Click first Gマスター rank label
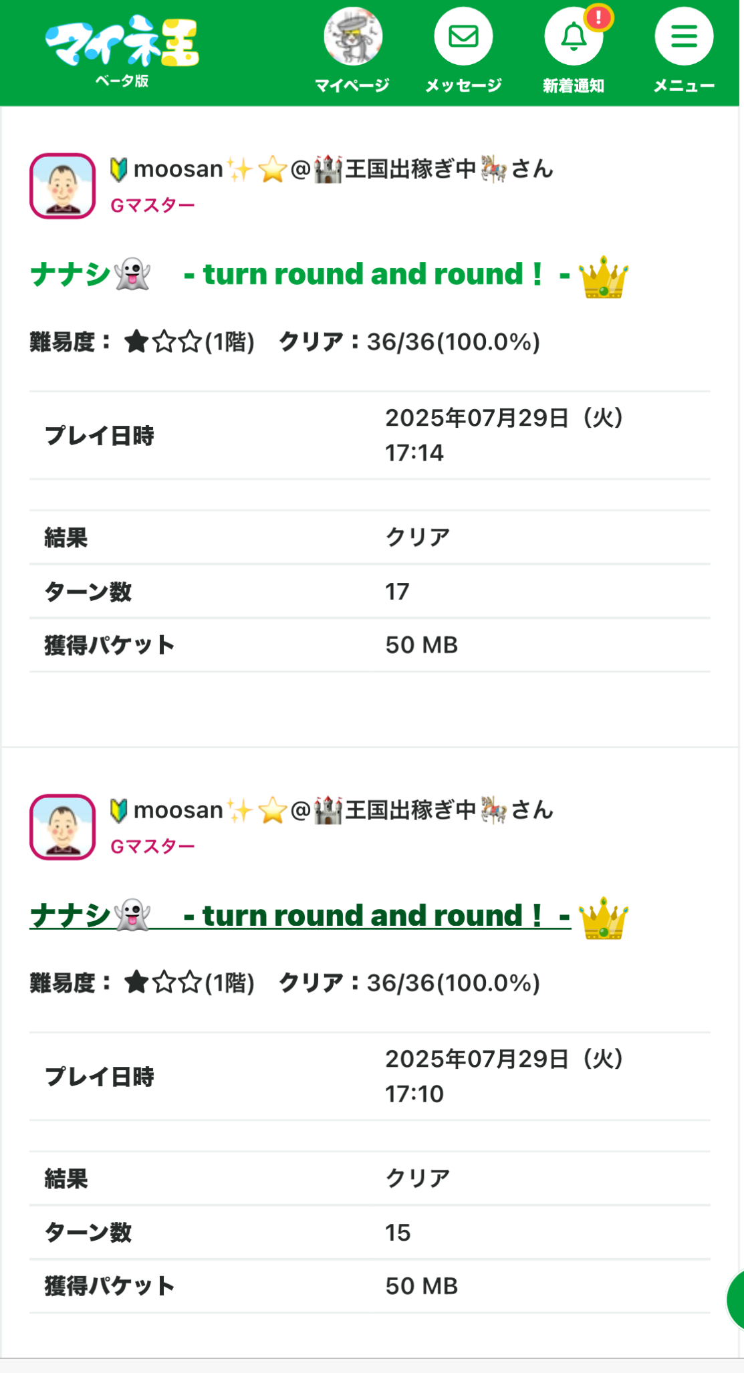 click(152, 205)
